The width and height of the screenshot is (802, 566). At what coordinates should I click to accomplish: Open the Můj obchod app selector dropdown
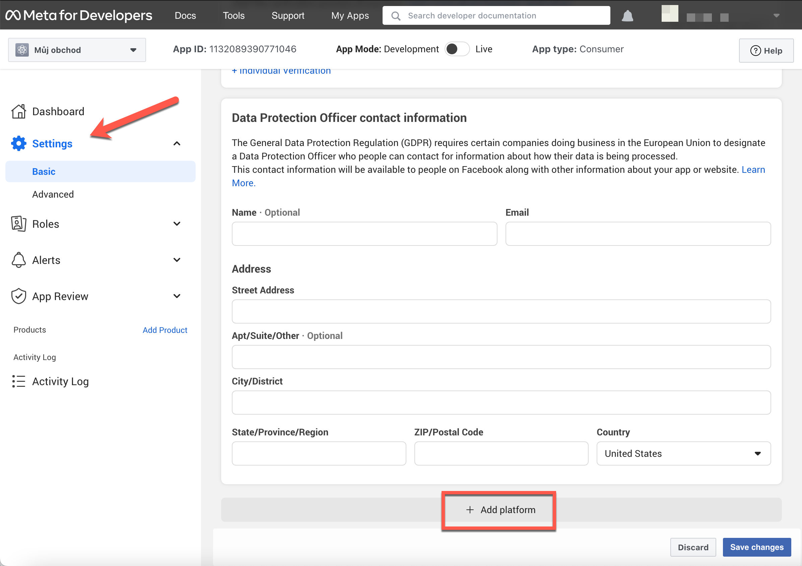click(77, 50)
